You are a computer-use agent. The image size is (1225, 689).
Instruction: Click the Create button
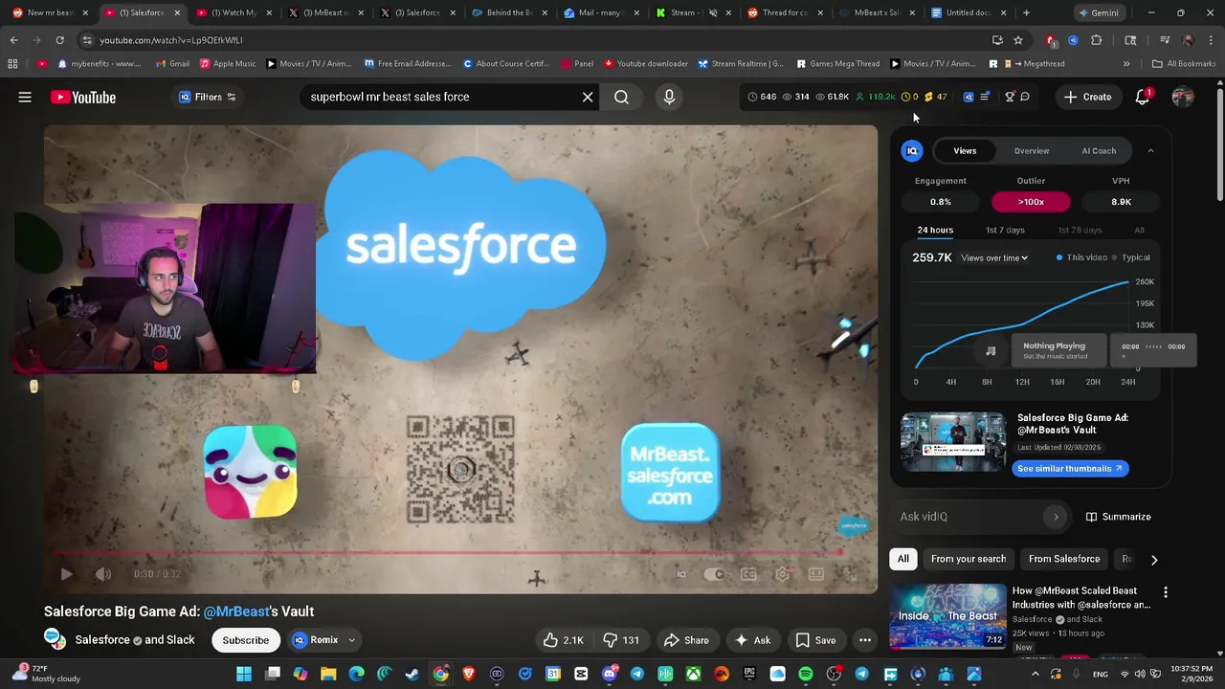pos(1087,97)
